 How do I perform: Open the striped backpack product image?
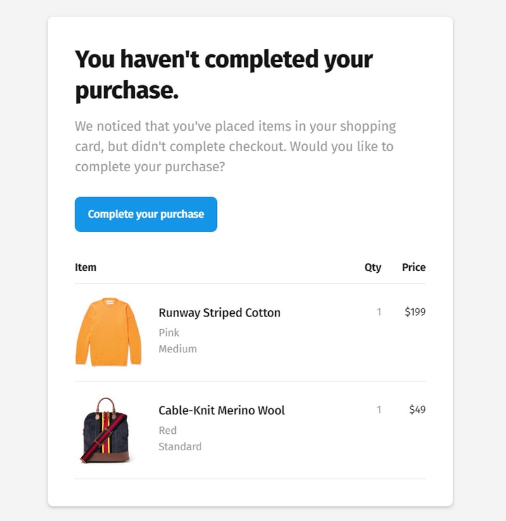pos(105,430)
